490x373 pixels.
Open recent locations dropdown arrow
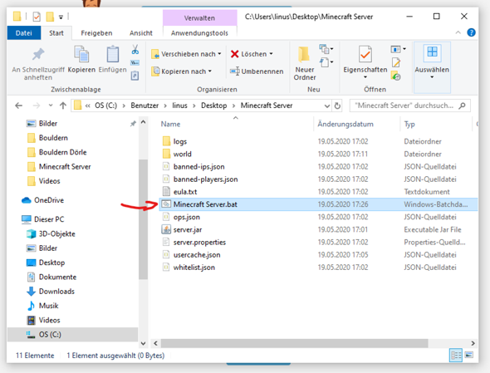pos(51,106)
